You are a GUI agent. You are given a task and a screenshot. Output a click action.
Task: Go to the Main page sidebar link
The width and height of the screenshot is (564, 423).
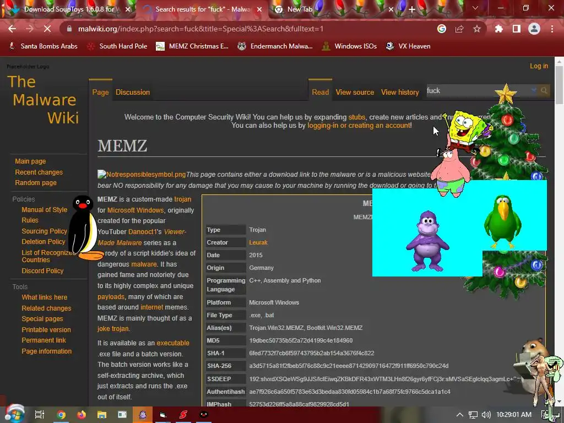click(30, 161)
